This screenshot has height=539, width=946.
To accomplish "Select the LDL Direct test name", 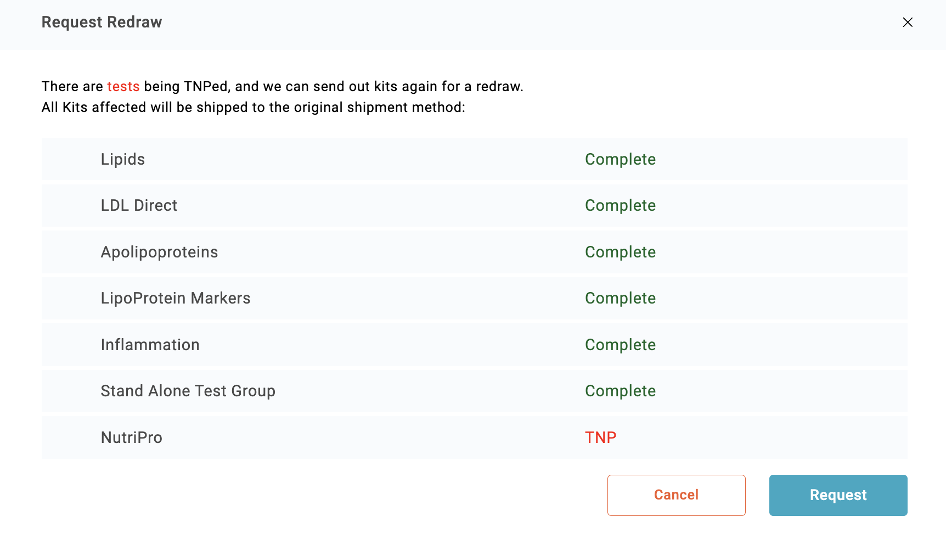I will 139,205.
